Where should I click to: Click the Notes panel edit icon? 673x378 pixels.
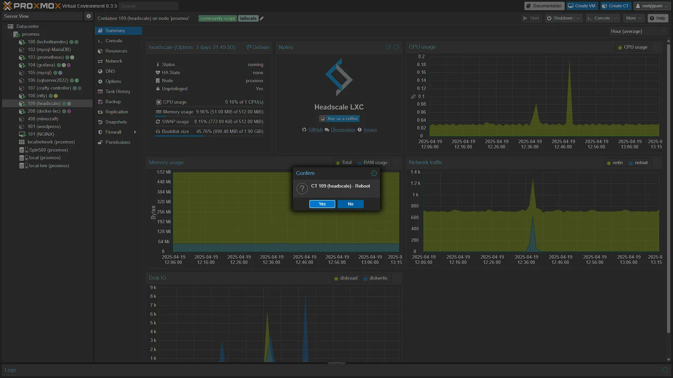point(388,47)
